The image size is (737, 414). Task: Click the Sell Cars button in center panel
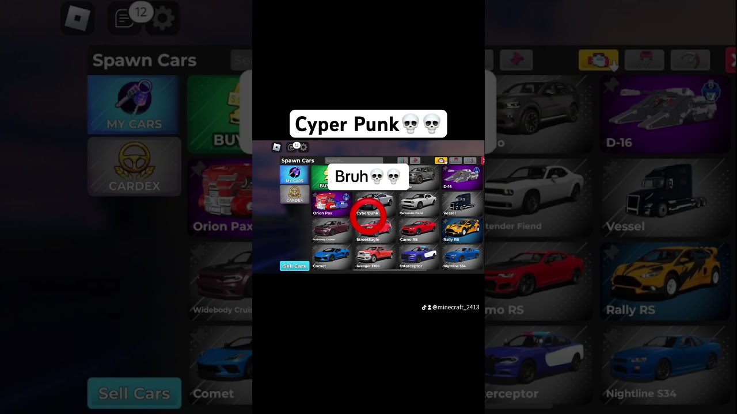pos(294,266)
